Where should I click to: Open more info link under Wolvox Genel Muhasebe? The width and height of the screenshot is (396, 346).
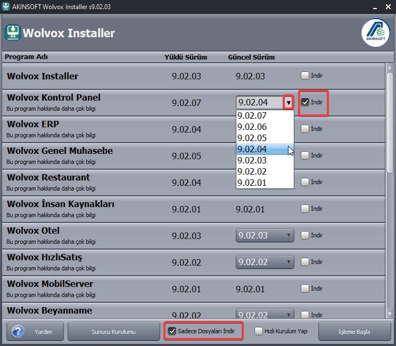(x=51, y=162)
